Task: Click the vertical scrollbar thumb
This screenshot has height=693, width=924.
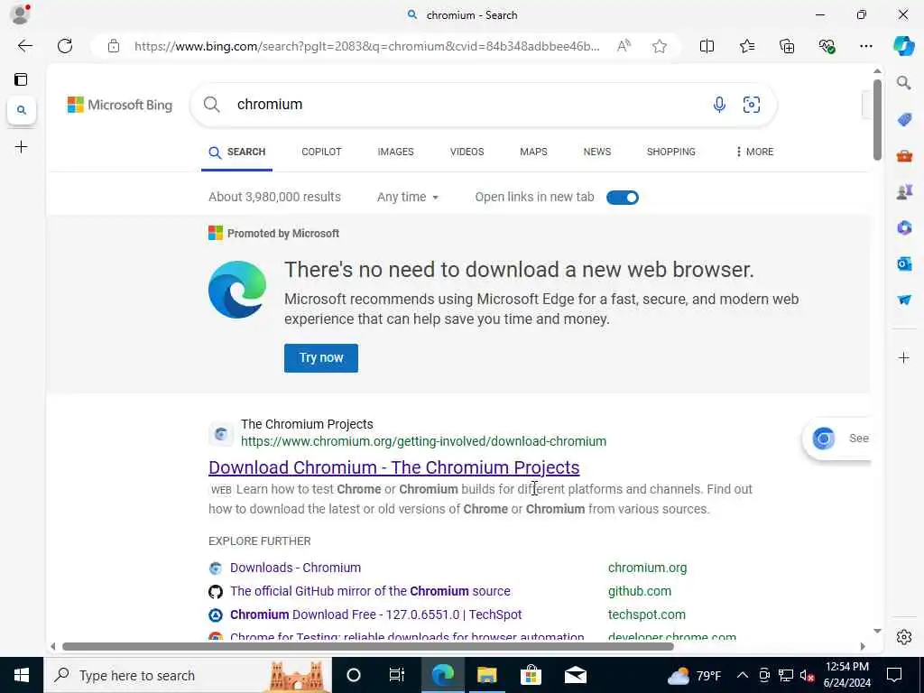Action: pos(877,120)
